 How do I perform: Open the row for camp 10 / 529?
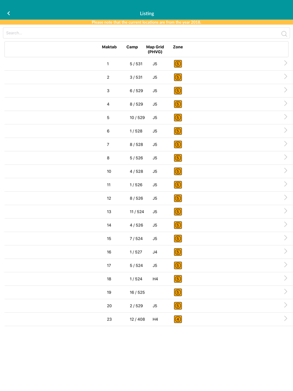coord(149,118)
